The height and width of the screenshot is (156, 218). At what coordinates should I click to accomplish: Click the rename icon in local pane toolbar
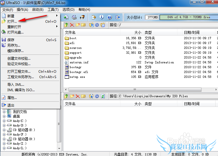pyautogui.click(x=83, y=96)
